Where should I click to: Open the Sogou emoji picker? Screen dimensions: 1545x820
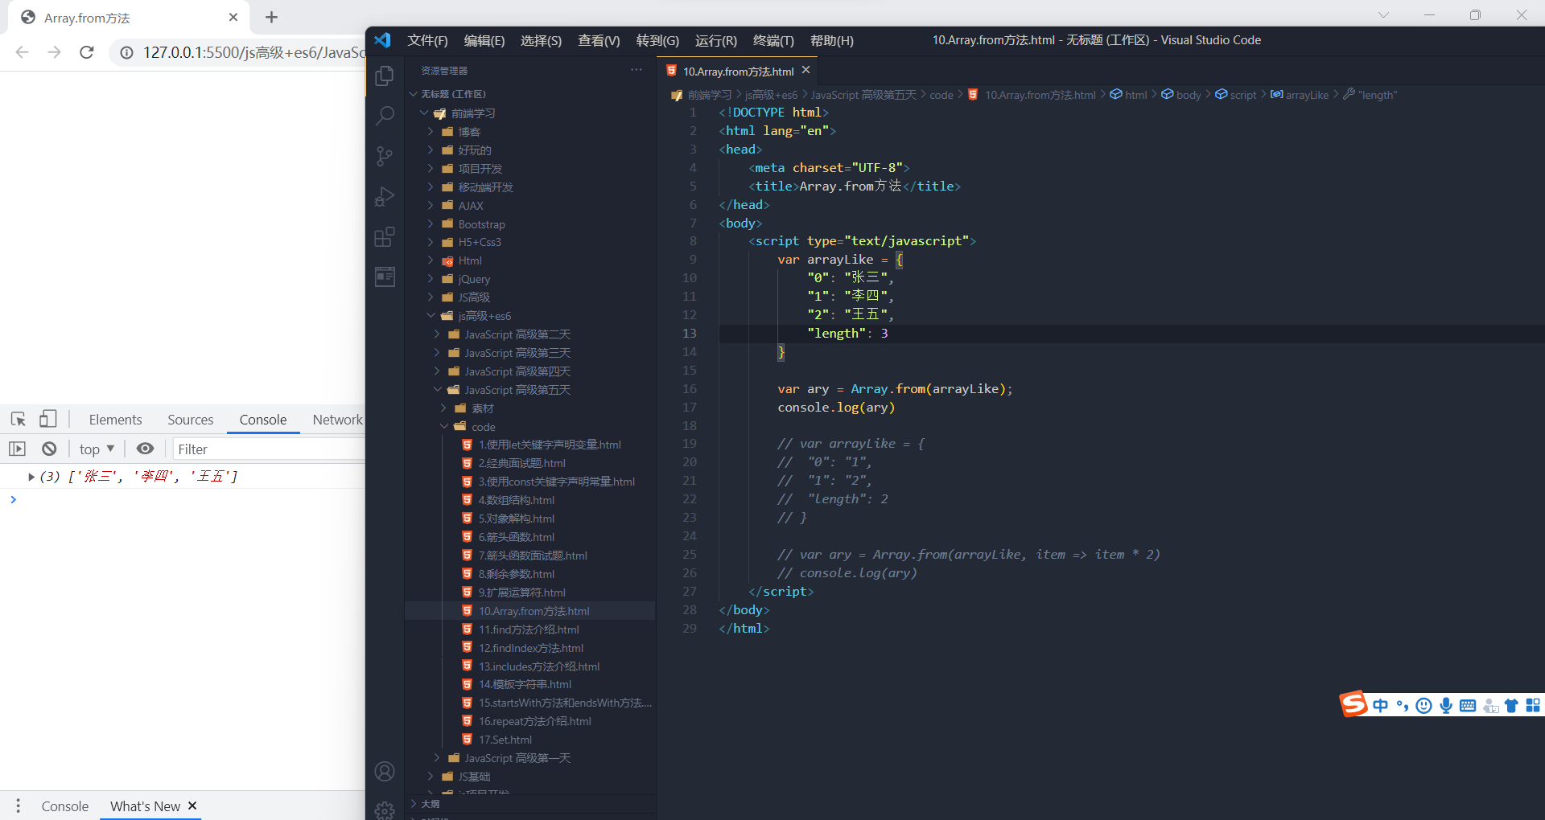1424,705
